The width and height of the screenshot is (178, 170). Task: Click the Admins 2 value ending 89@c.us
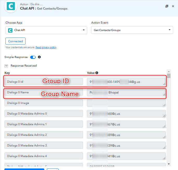point(126,135)
